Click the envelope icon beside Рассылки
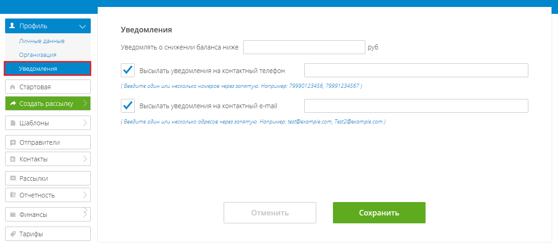Image resolution: width=558 pixels, height=252 pixels. (x=13, y=178)
